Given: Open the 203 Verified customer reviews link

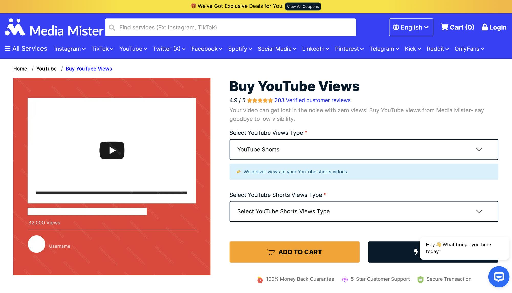Looking at the screenshot, I should [x=312, y=100].
